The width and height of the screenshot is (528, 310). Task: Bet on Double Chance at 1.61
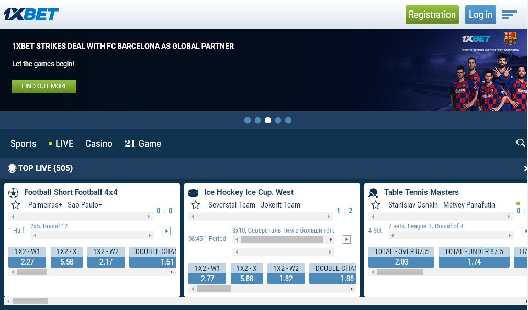click(x=153, y=257)
